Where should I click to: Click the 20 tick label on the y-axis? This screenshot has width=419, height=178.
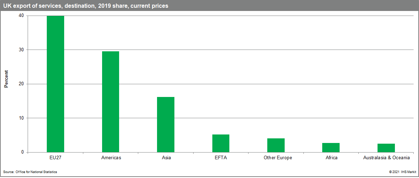point(21,84)
